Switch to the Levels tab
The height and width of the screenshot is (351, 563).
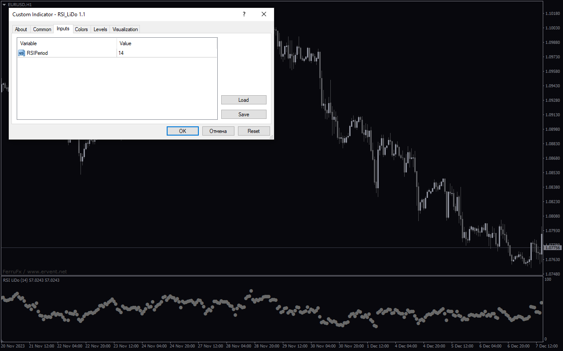pos(100,29)
